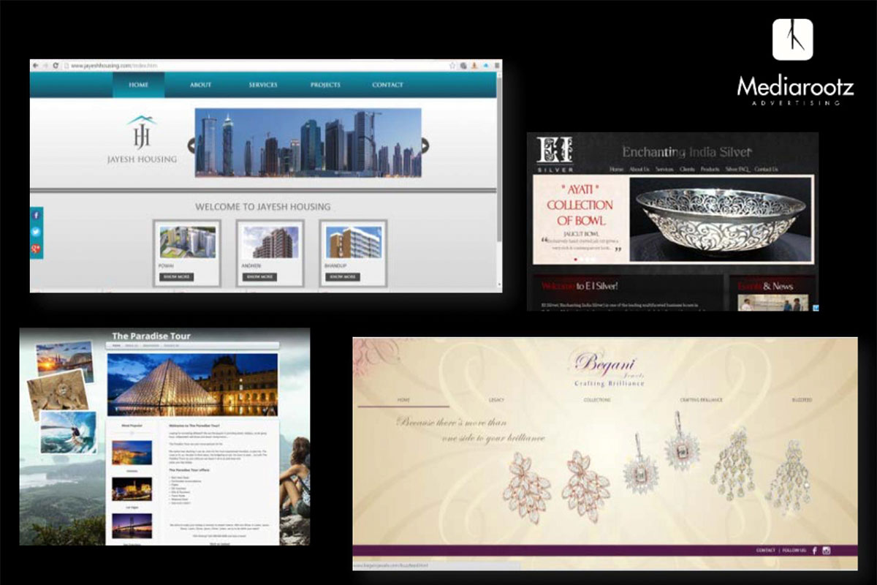Click the silver bowl slider image

[720, 219]
